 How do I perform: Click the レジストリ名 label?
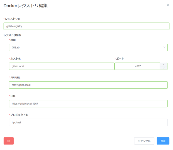(x=13, y=19)
